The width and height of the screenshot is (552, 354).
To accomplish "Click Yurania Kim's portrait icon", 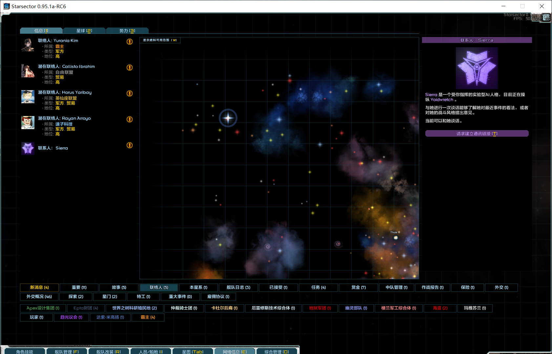I will (x=28, y=45).
